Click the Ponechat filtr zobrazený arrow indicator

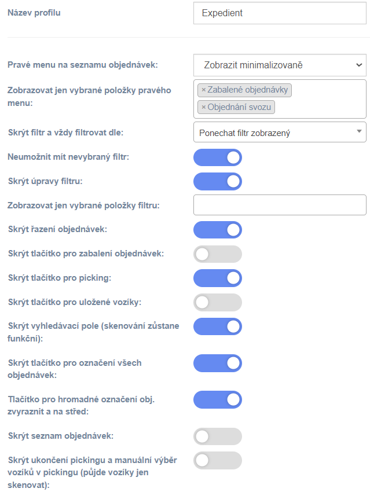click(x=360, y=131)
